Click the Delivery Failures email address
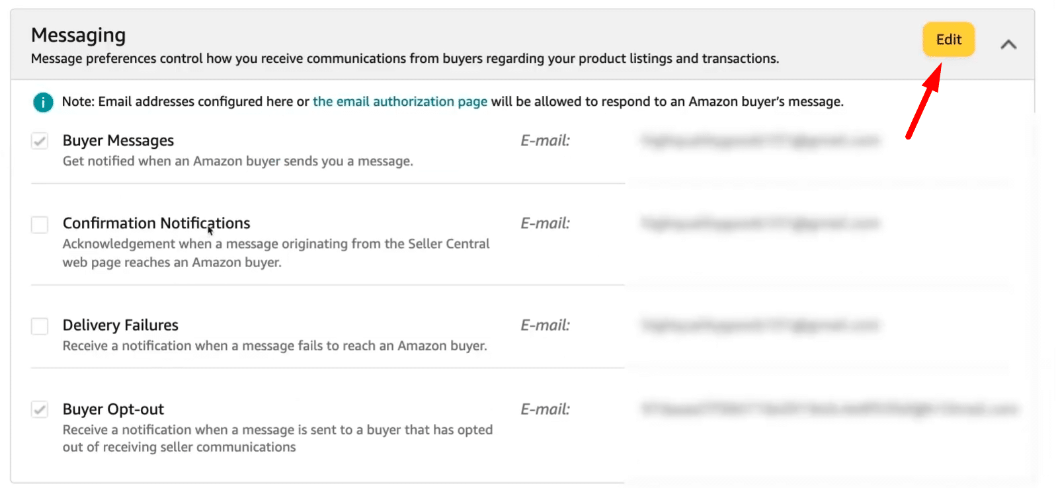1056x488 pixels. pos(760,325)
